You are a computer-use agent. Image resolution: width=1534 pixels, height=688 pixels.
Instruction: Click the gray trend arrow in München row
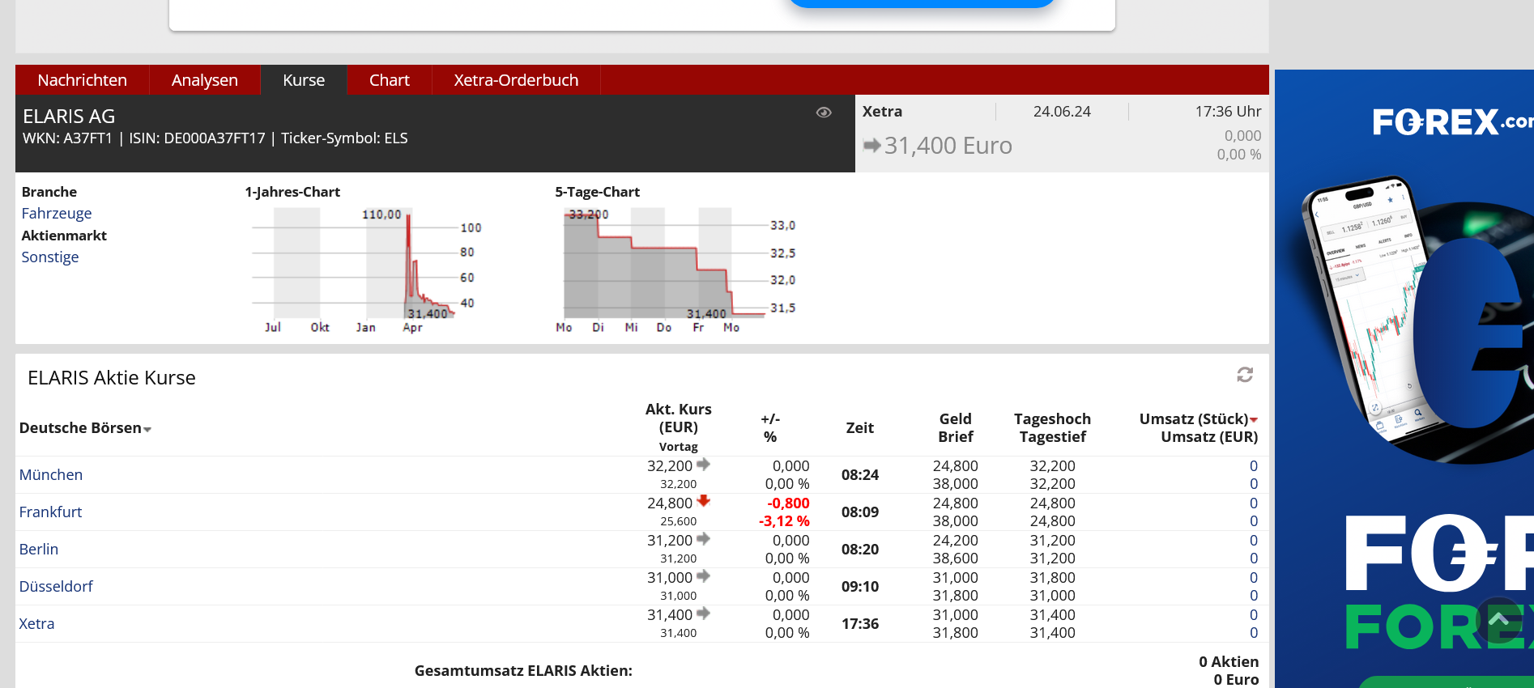point(703,465)
